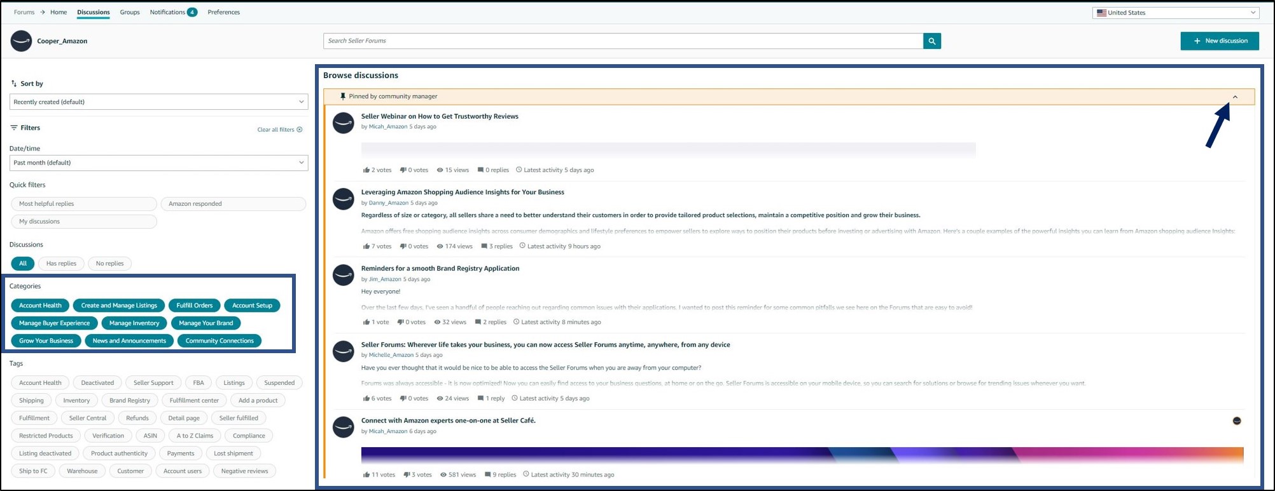Toggle Amazon responded quick filter
The image size is (1275, 491).
point(233,204)
